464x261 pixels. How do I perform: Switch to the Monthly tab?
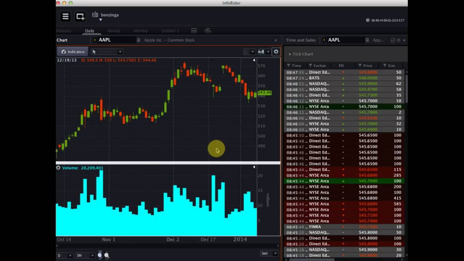tap(141, 31)
